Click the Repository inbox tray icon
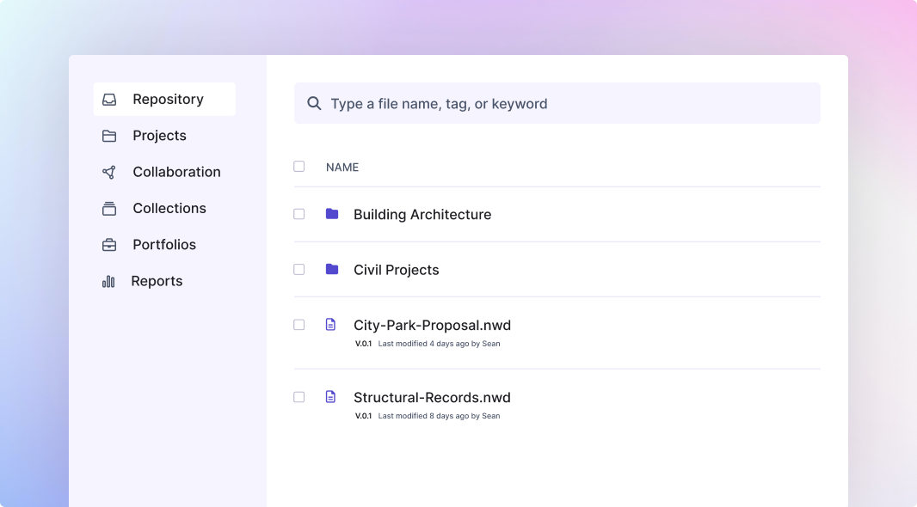Image resolution: width=917 pixels, height=507 pixels. [x=109, y=100]
